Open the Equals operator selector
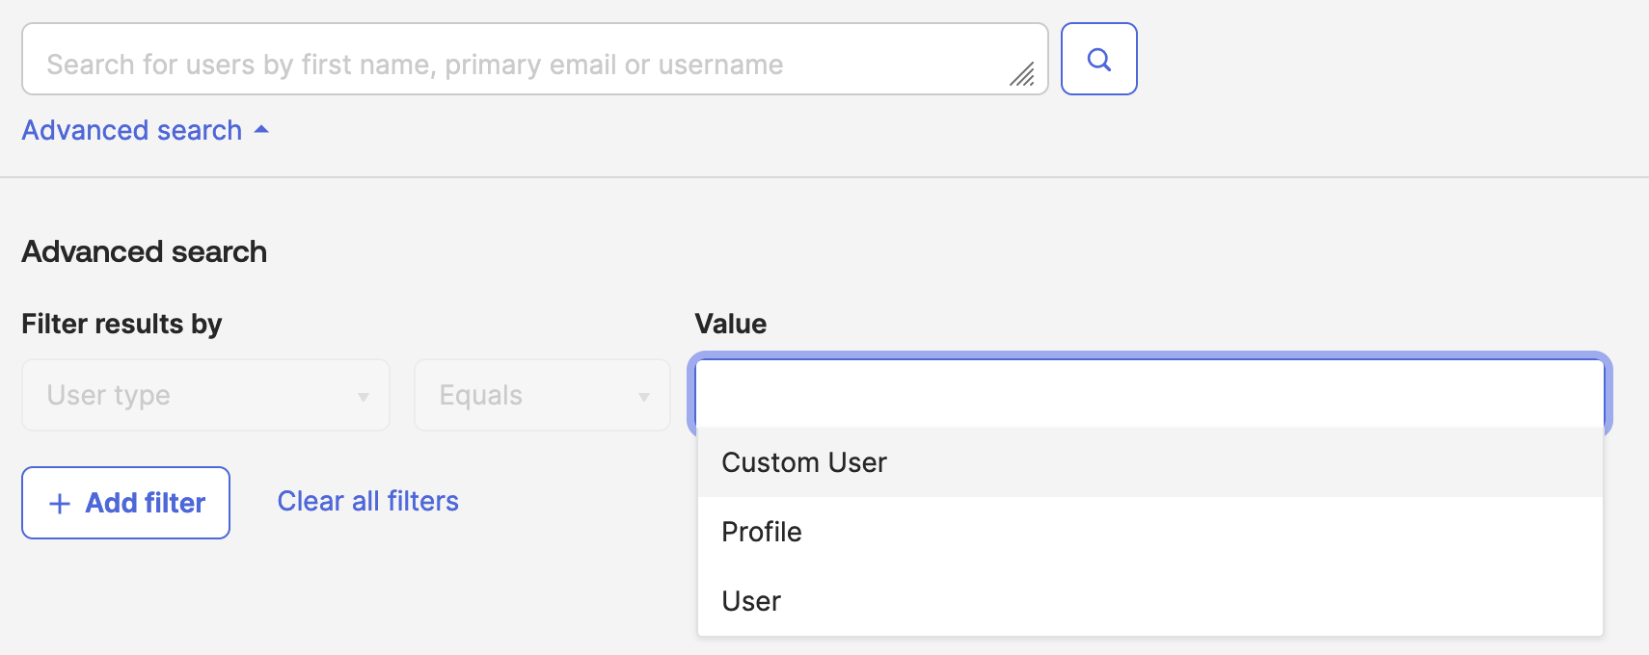The image size is (1649, 655). pos(541,395)
